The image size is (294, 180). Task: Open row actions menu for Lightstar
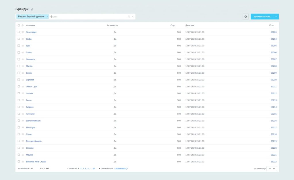(23, 80)
